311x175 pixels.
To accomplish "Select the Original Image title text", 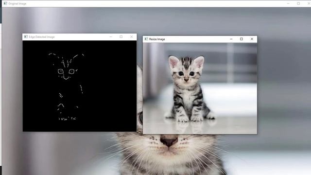I will pos(17,3).
